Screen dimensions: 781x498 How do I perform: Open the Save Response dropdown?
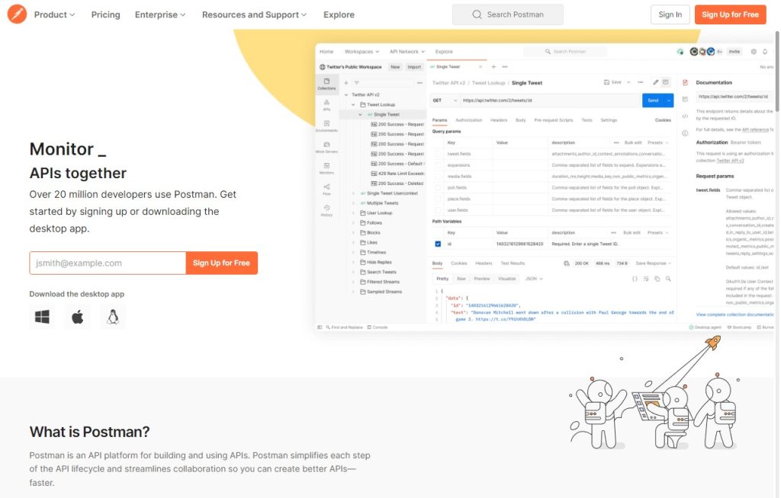coord(653,263)
